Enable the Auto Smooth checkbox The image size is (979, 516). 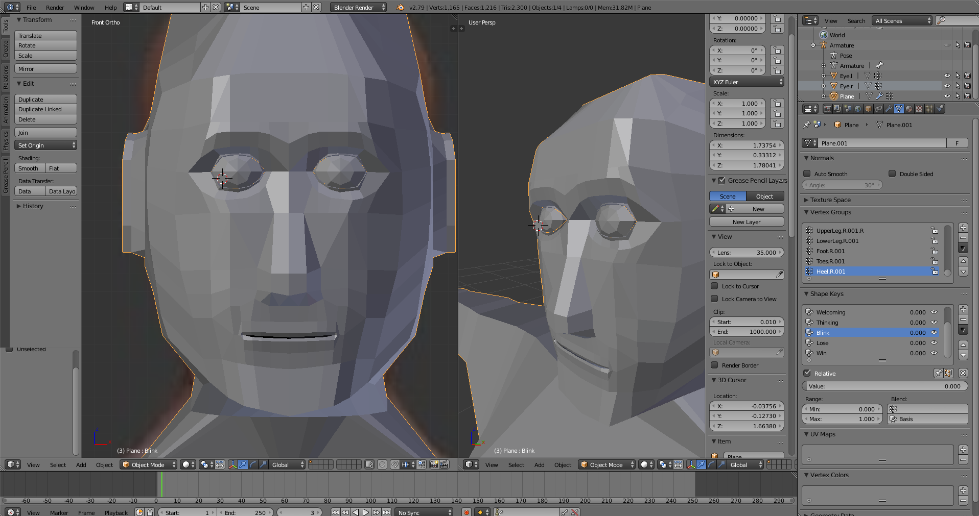point(807,174)
